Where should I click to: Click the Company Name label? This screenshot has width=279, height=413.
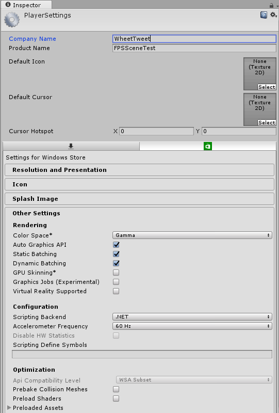pos(32,39)
